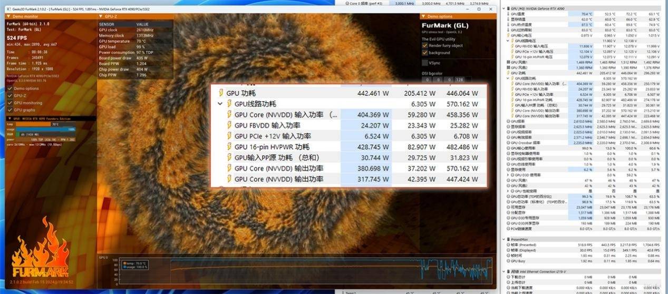Disable the background checkbox in Demo options

[425, 53]
